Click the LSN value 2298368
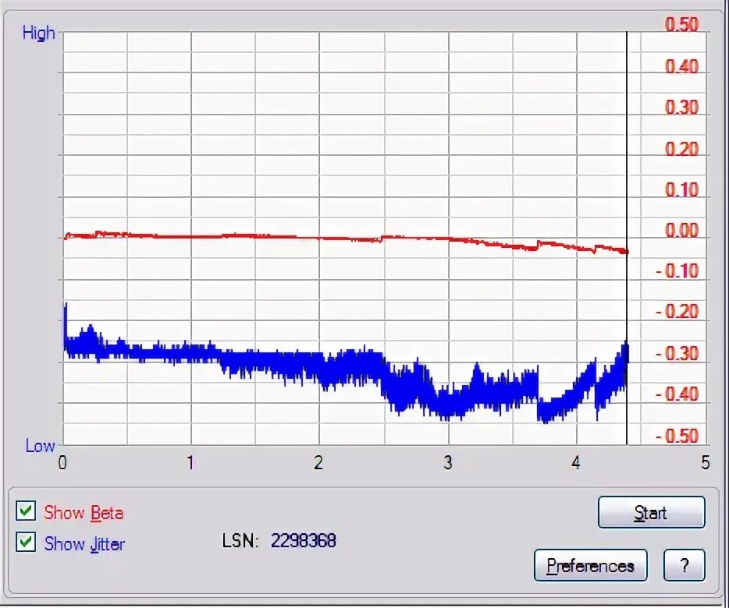 coord(303,541)
